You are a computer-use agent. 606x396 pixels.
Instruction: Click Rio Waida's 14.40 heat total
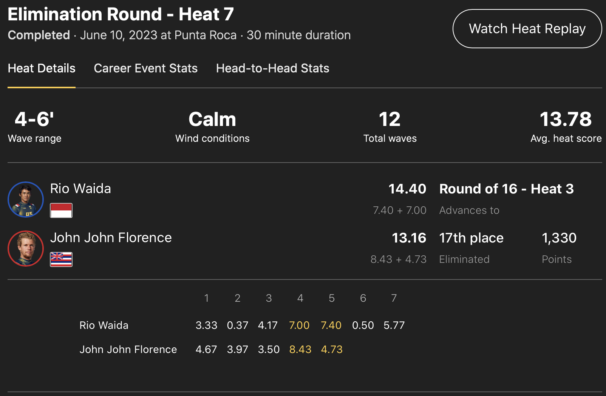click(407, 189)
